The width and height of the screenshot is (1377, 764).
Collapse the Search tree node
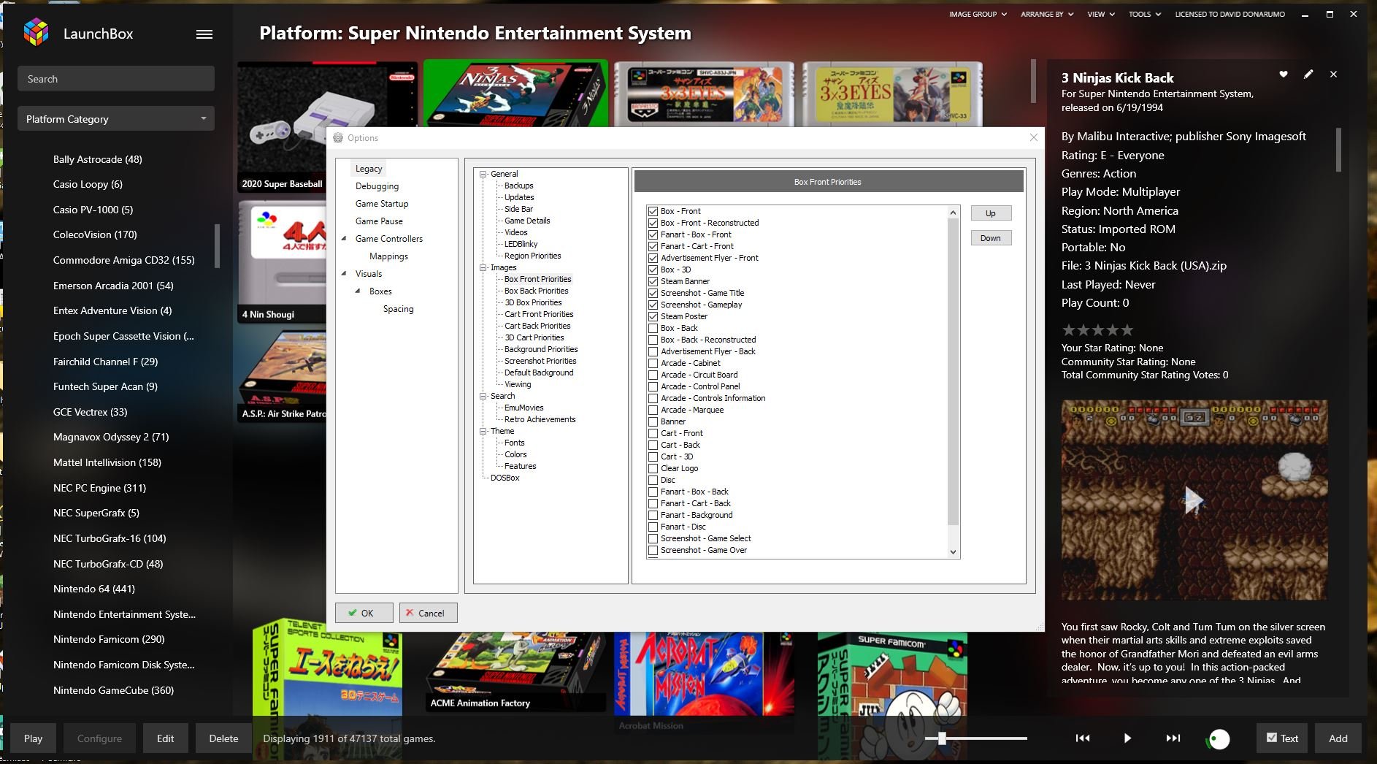pos(483,396)
